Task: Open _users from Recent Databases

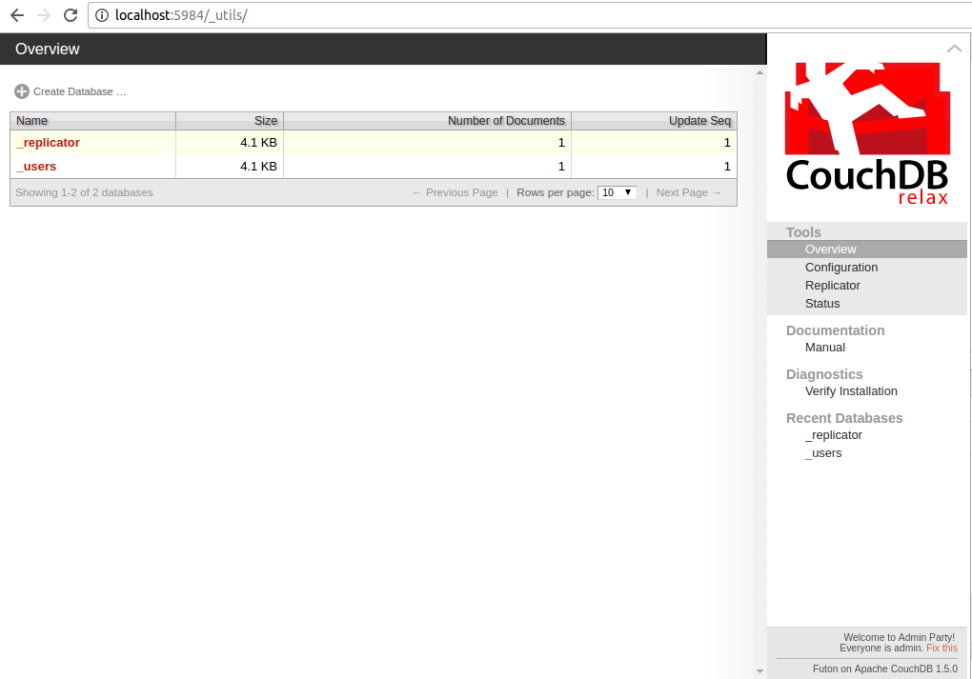Action: pyautogui.click(x=823, y=453)
